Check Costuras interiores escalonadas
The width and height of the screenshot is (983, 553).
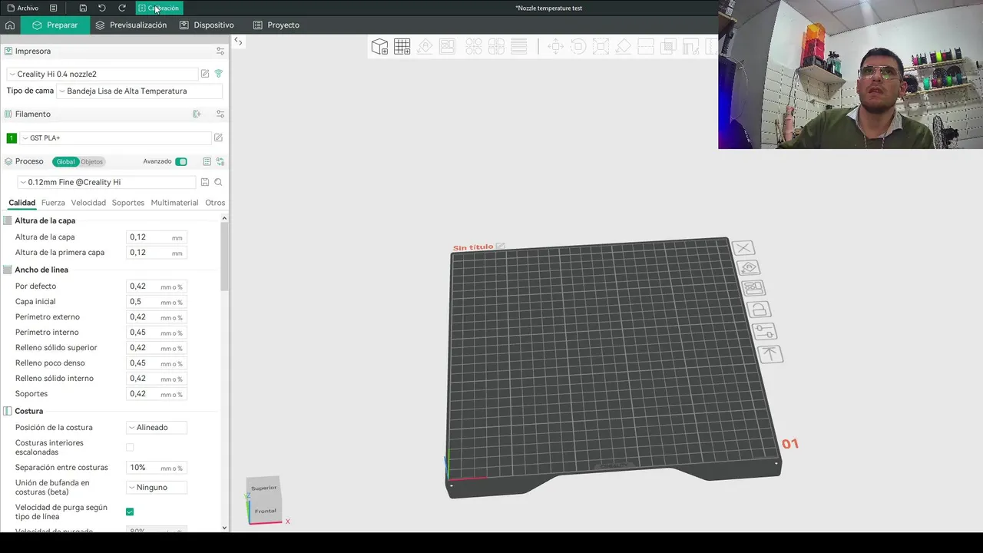pyautogui.click(x=130, y=447)
